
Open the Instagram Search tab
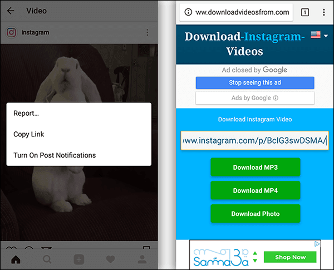[47, 259]
